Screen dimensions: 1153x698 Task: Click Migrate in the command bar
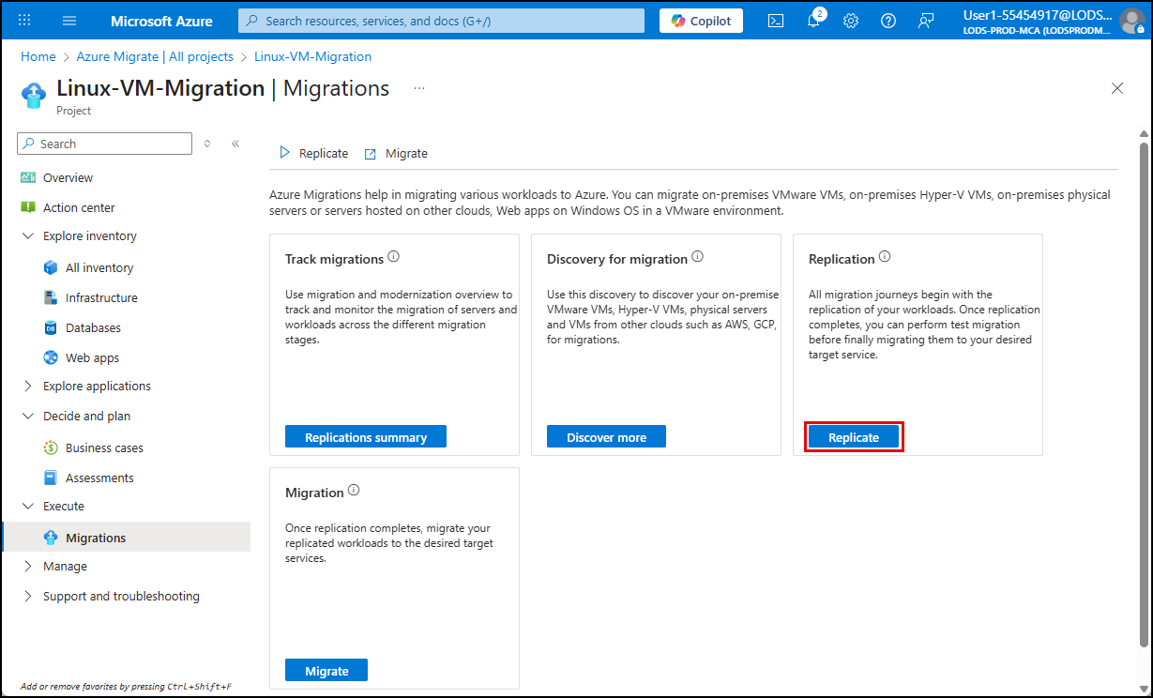click(x=396, y=153)
